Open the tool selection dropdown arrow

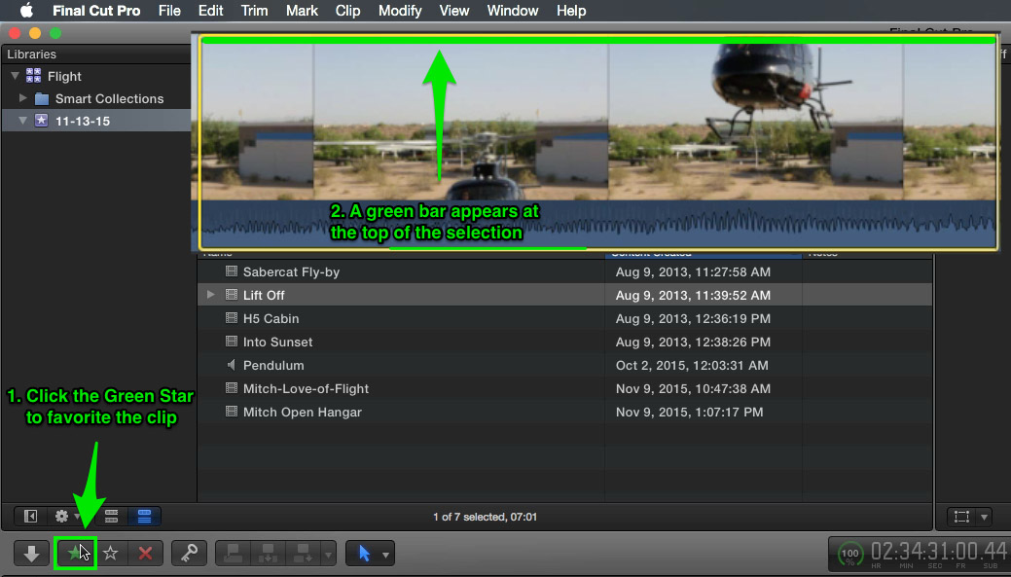(x=385, y=554)
